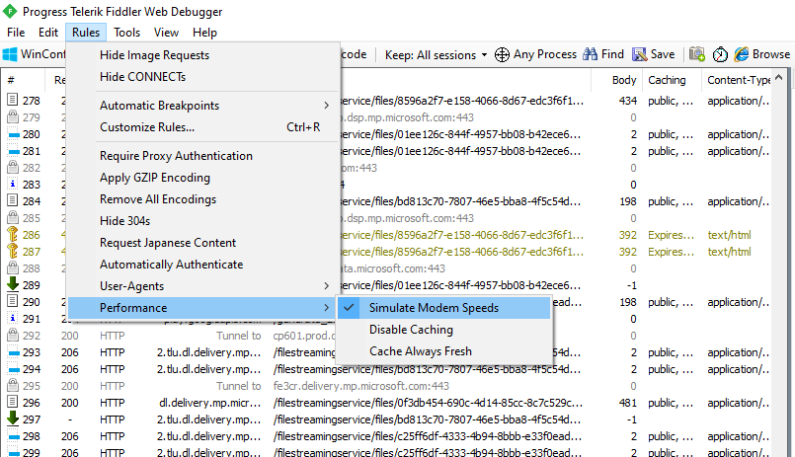Click document icon of session 296

click(13, 402)
